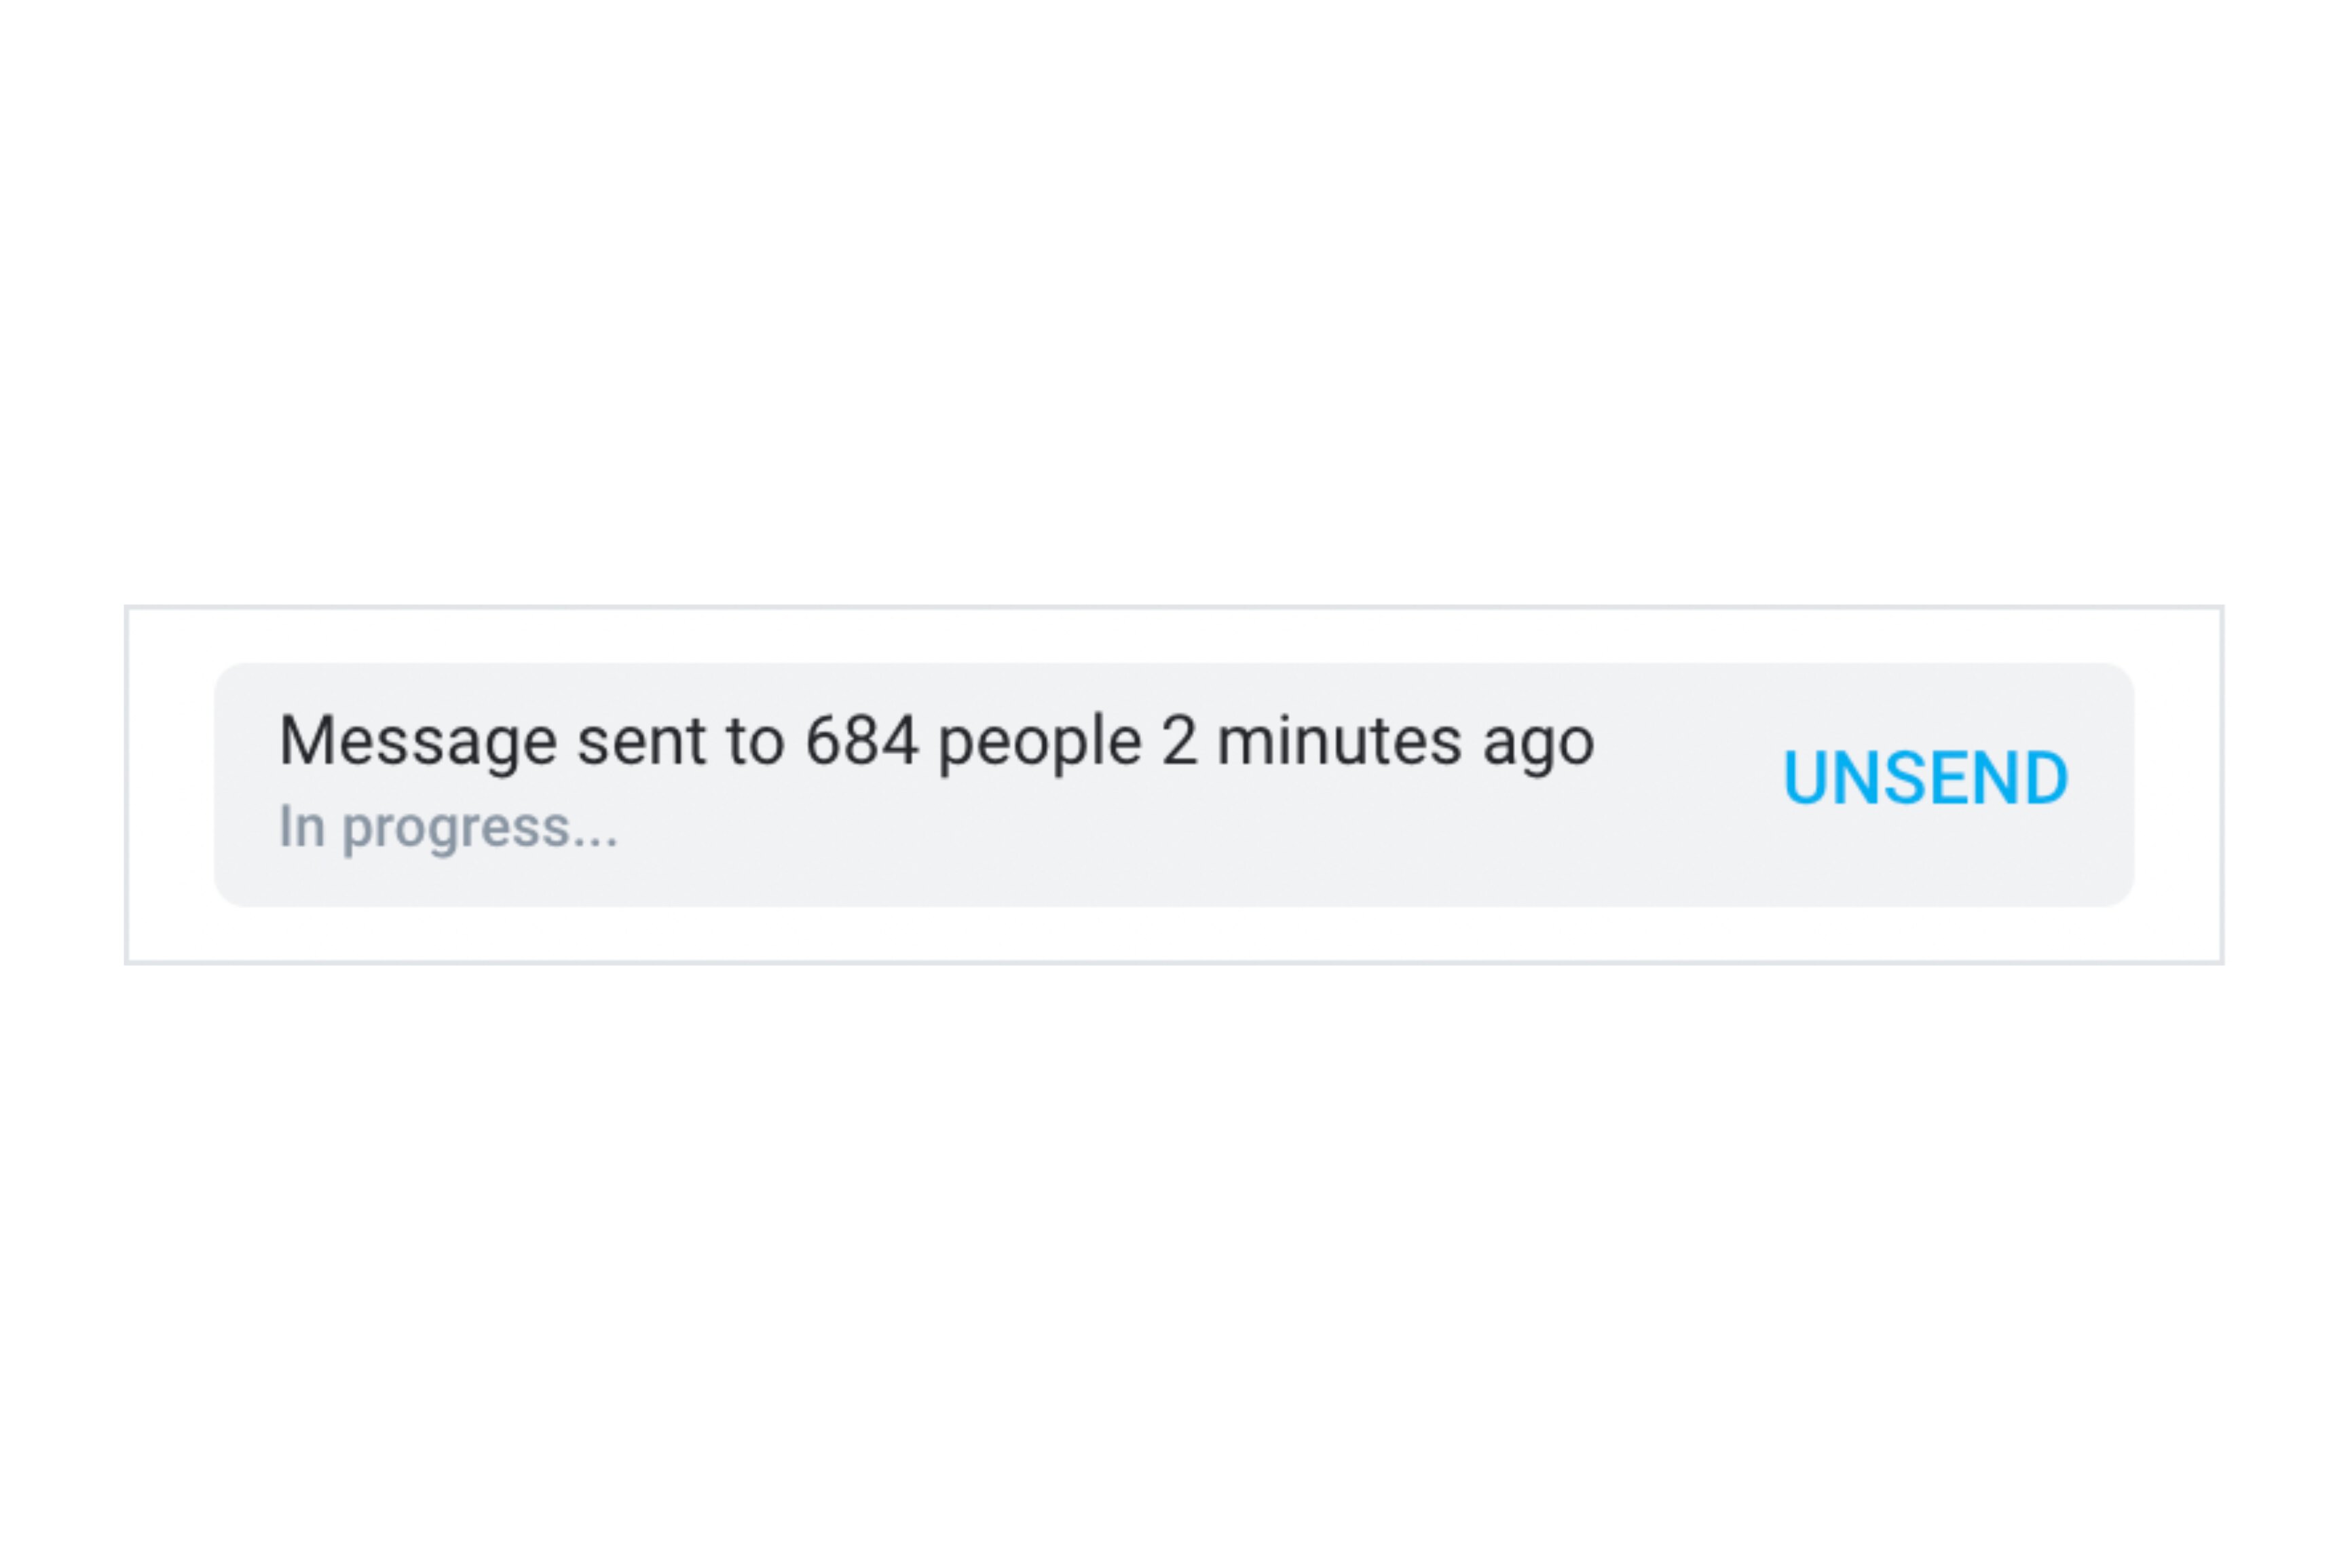The height and width of the screenshot is (1568, 2352).
Task: Undo the broadcast using the blue UNSEND link
Action: pyautogui.click(x=1925, y=778)
